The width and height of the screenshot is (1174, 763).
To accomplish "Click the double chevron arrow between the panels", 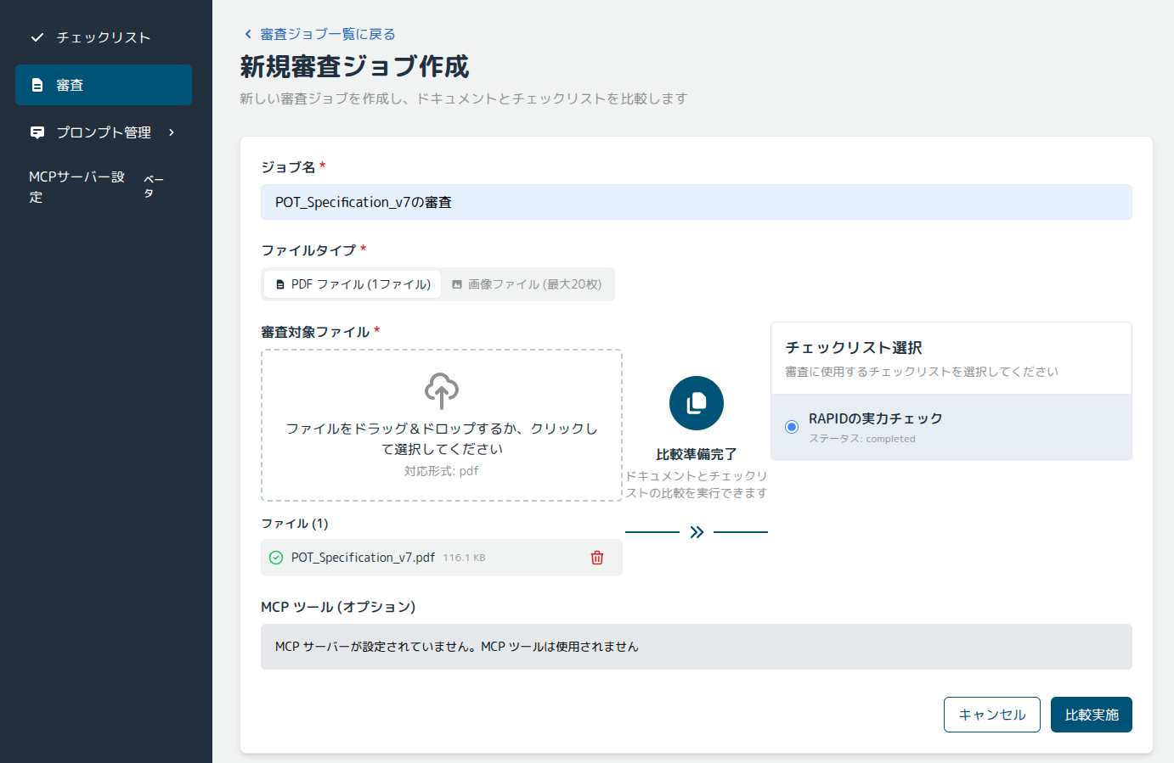I will pos(696,532).
